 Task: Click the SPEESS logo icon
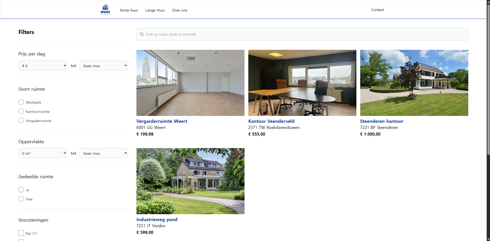click(x=105, y=9)
